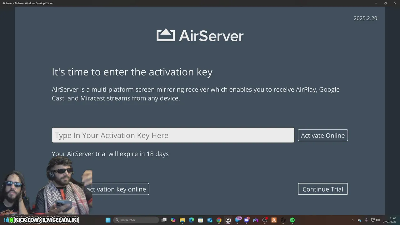Maximize the AirServer window
The width and height of the screenshot is (400, 225).
click(x=386, y=3)
